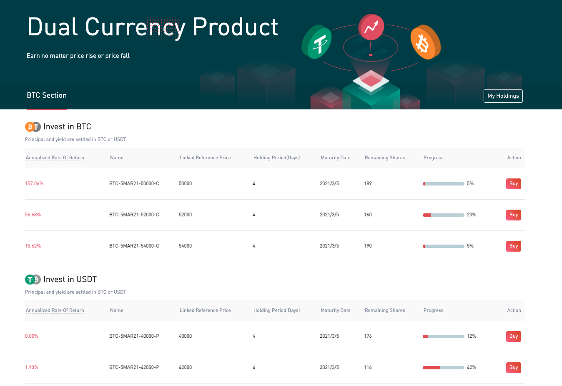Click remaining shares value 190

pyautogui.click(x=368, y=246)
